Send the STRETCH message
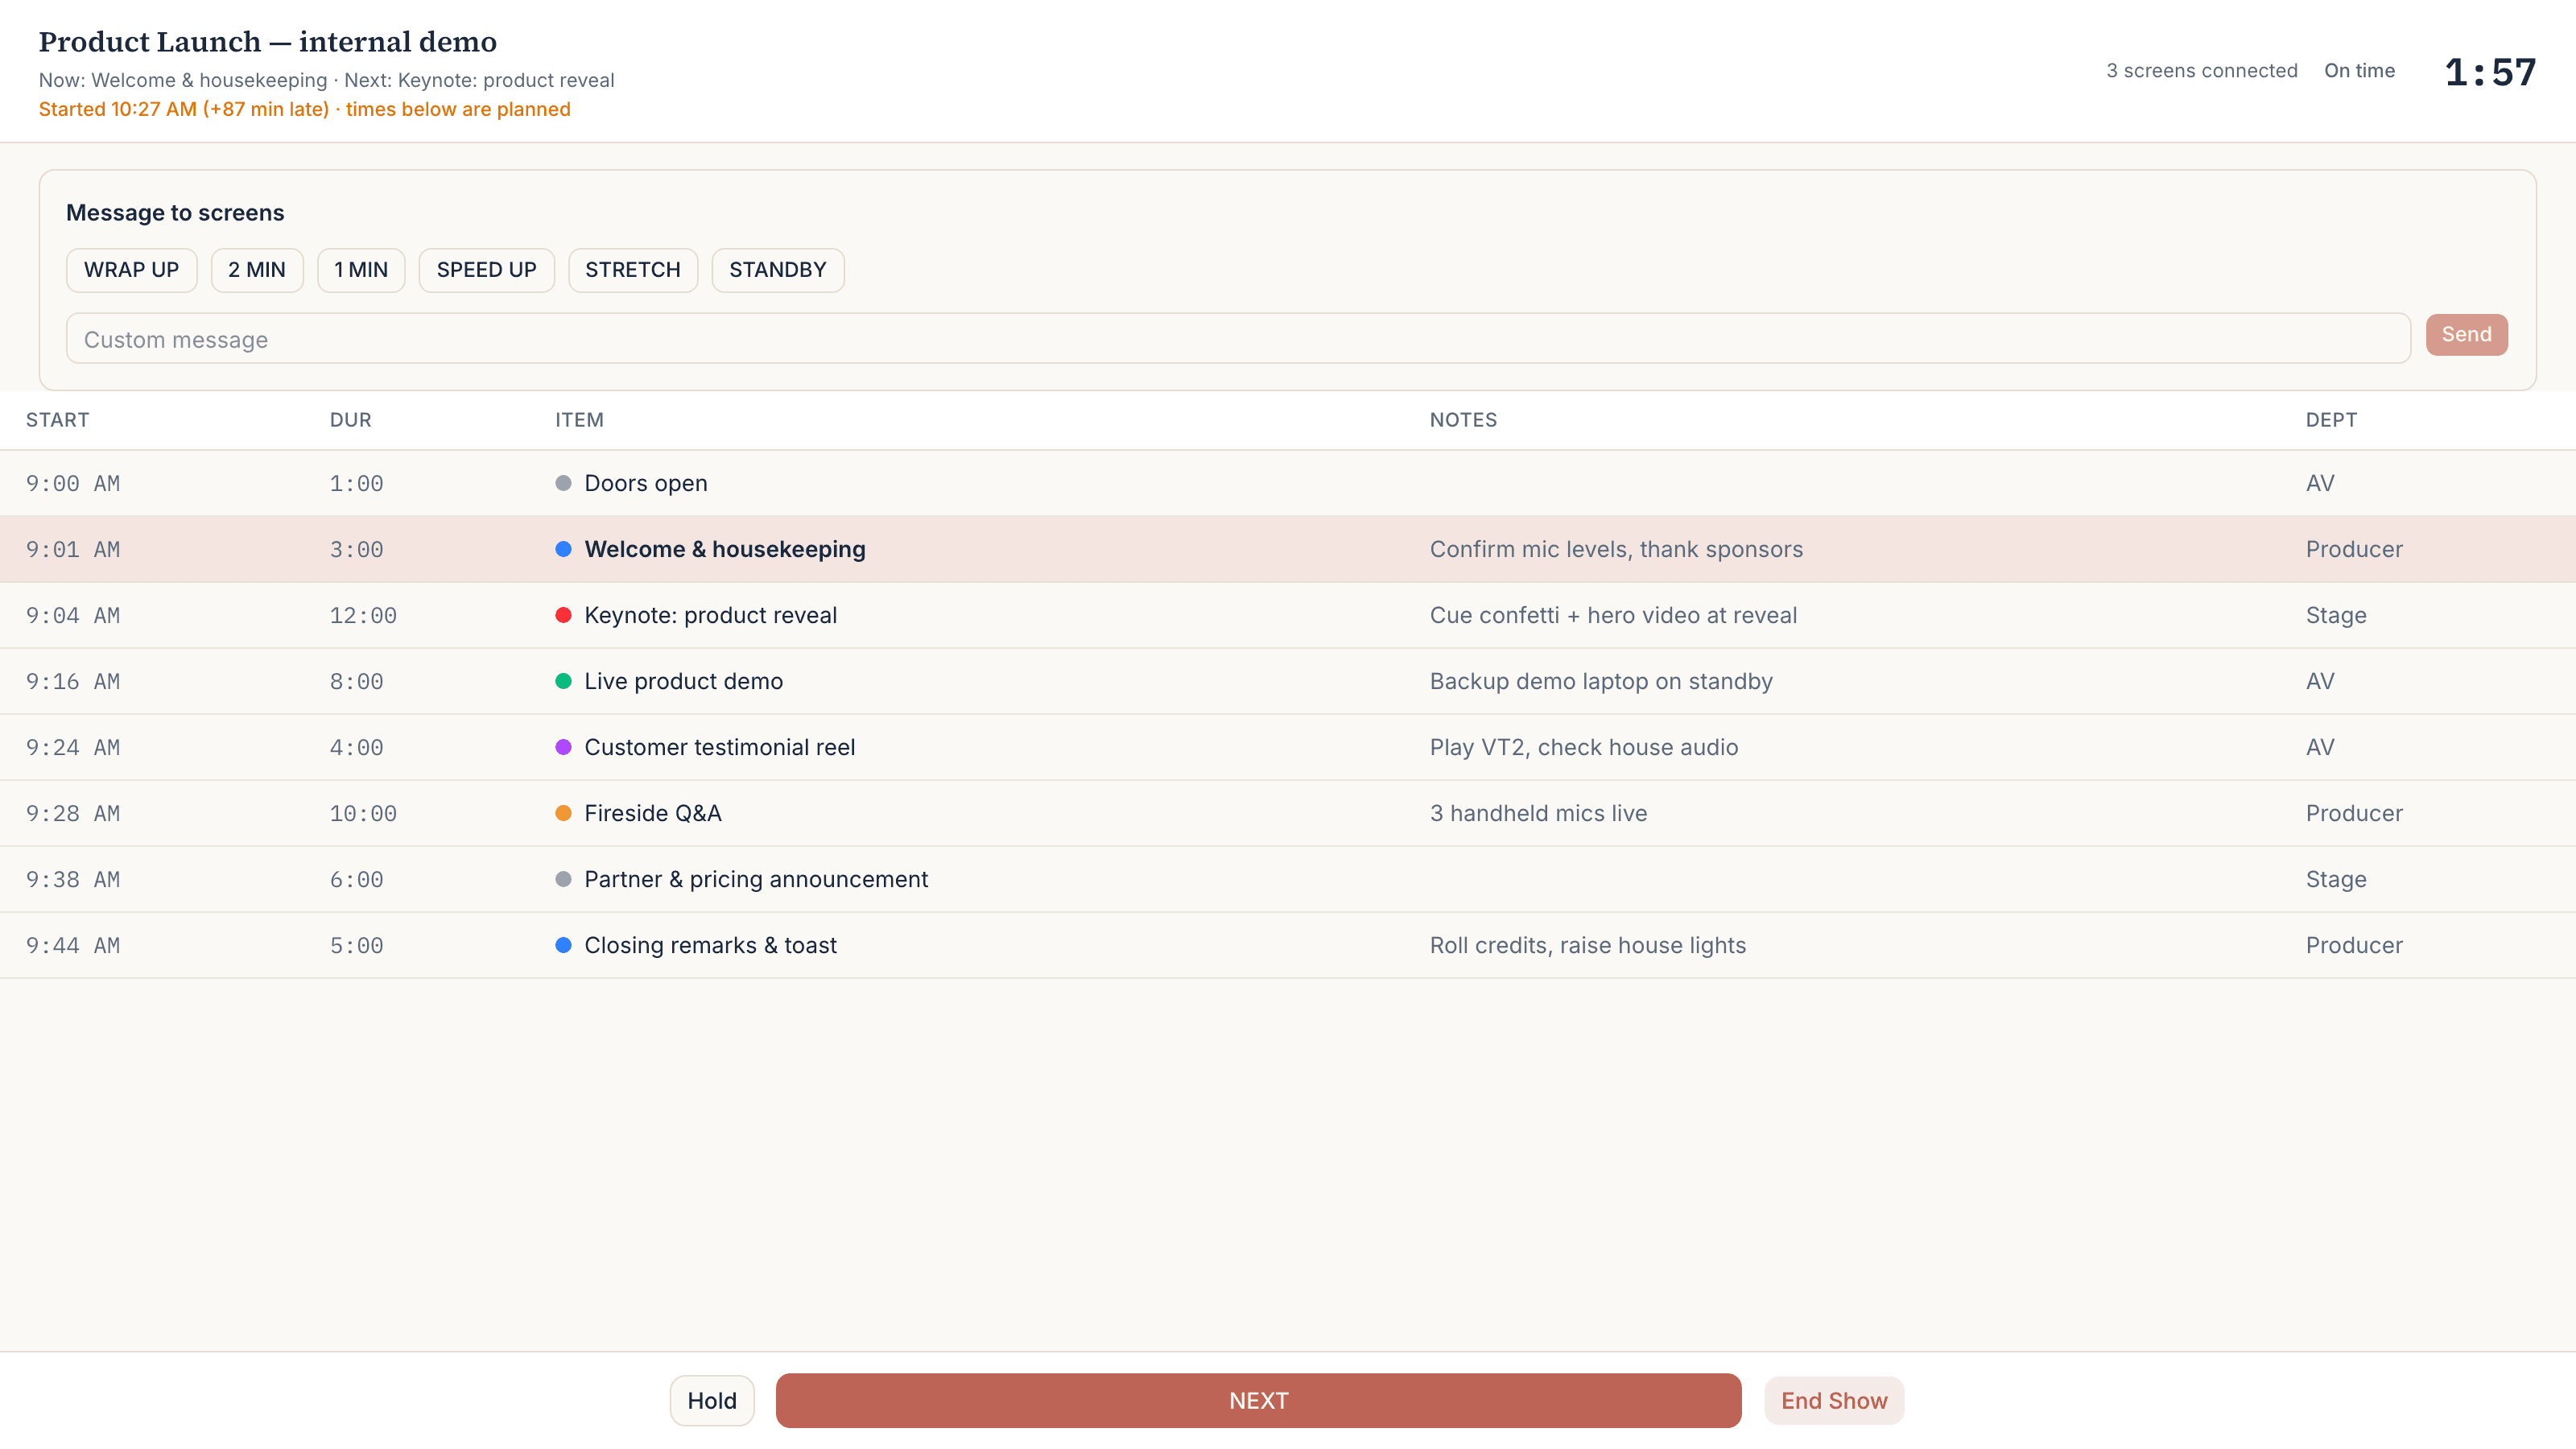The height and width of the screenshot is (1449, 2576). coord(633,270)
